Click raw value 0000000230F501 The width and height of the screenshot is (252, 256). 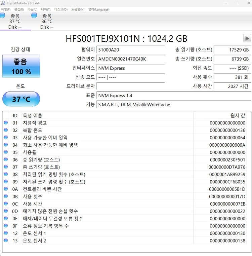tap(227, 160)
